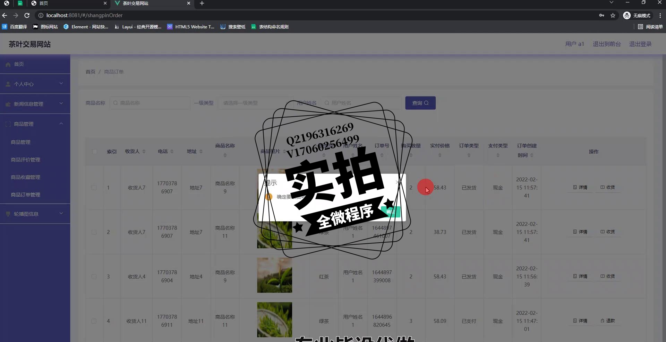This screenshot has width=666, height=342.
Task: Click 收货 for order row 3
Action: tap(608, 276)
